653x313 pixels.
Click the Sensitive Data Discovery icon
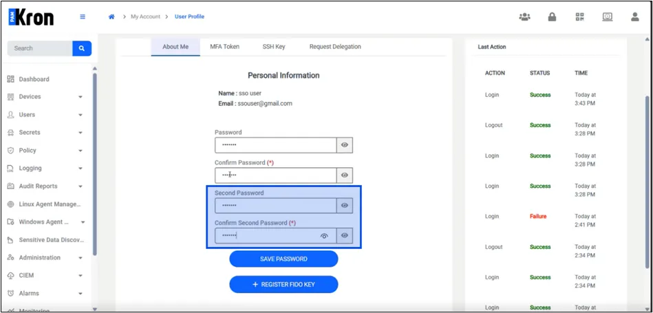11,240
